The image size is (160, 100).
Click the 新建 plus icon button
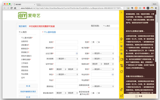coord(136,96)
